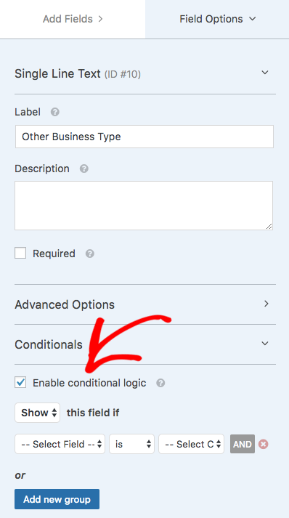This screenshot has width=289, height=518.
Task: Click the AND button
Action: pyautogui.click(x=243, y=444)
